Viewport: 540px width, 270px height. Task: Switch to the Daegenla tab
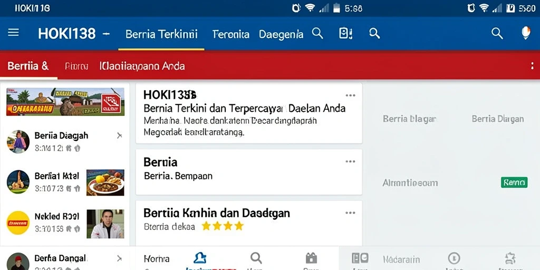click(281, 34)
